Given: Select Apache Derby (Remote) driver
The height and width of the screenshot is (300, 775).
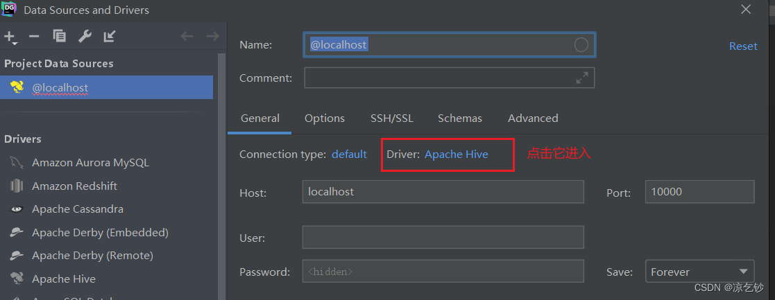Looking at the screenshot, I should click(92, 255).
